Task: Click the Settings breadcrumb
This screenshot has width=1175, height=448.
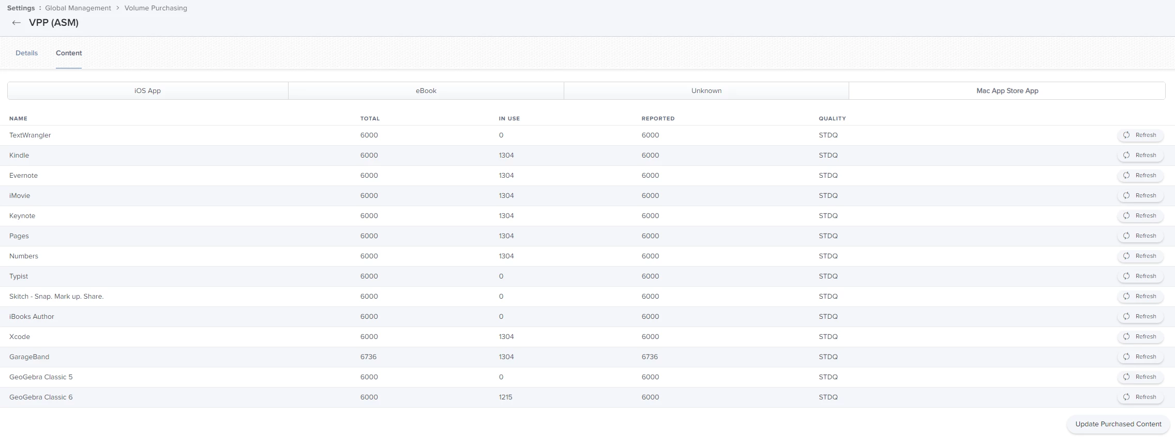Action: pyautogui.click(x=21, y=8)
